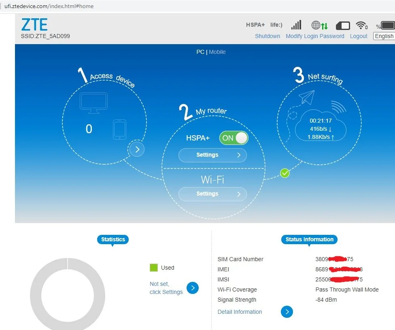Click the Logout link
Viewport: 395px width, 330px height.
point(359,36)
